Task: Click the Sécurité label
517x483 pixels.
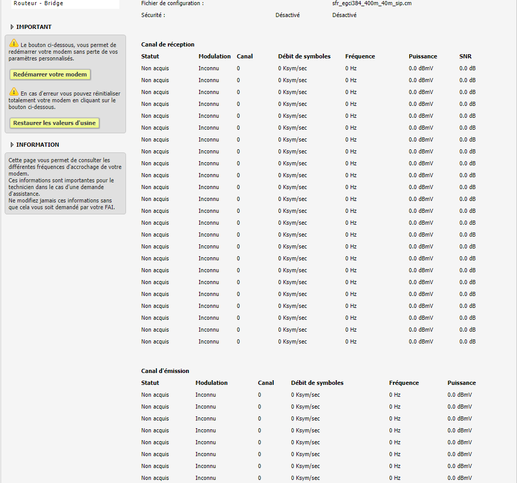Action: [x=153, y=15]
